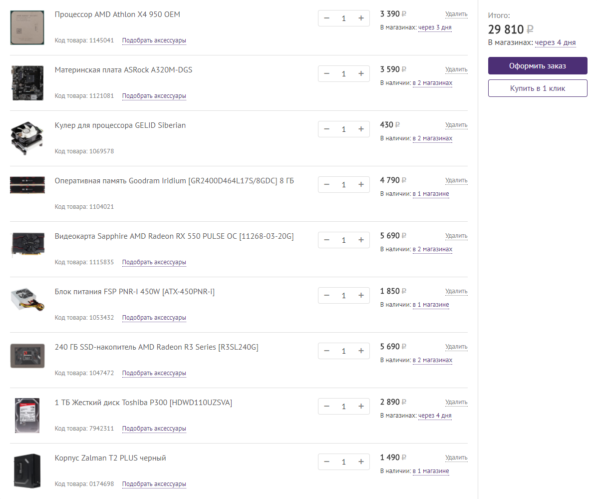
Task: Open product title Видеокарта Sapphire AMD Radeon
Action: [174, 236]
